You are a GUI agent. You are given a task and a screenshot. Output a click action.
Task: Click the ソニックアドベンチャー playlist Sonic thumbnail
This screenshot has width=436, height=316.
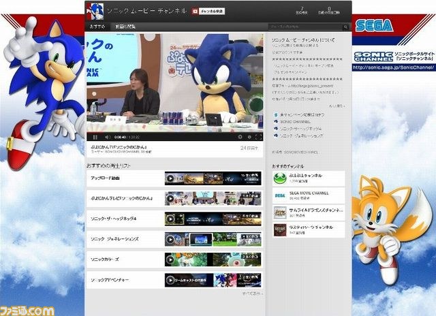pos(225,280)
